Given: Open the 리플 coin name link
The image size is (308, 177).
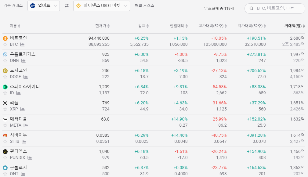Looking at the screenshot, I should point(14,103).
